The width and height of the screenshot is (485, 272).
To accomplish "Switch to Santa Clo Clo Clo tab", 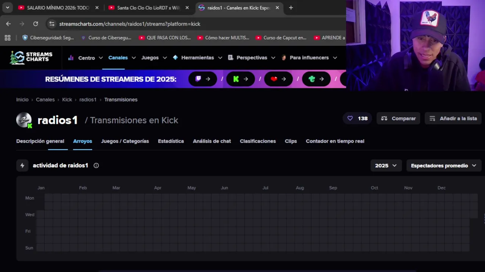I will pyautogui.click(x=148, y=8).
